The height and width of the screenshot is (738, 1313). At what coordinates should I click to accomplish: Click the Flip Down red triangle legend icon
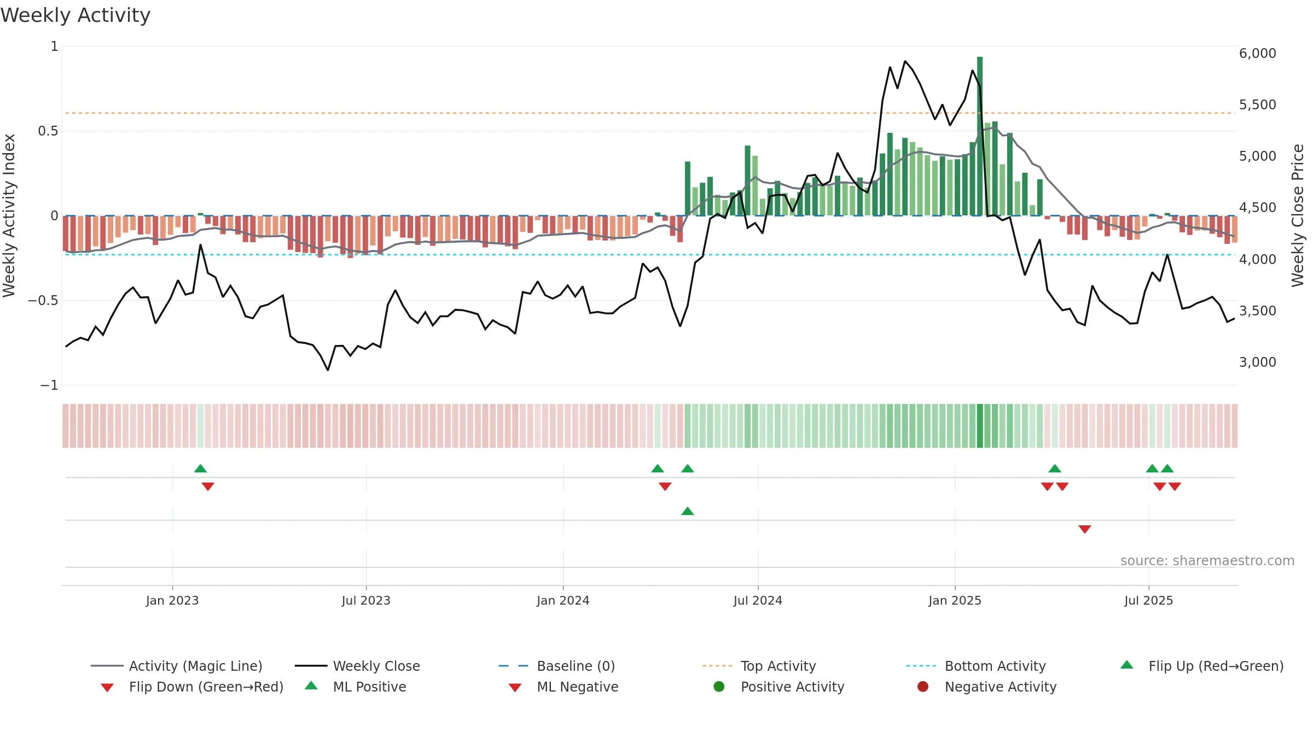107,688
